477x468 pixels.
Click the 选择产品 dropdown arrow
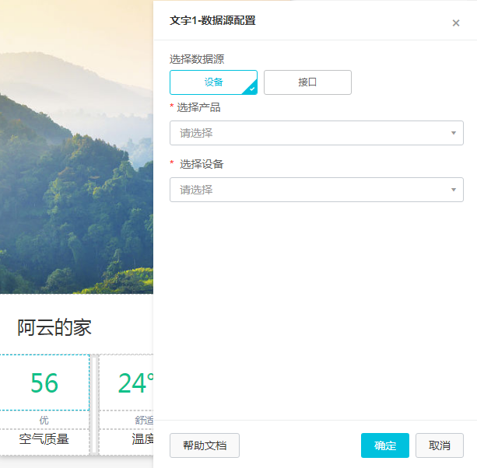pos(454,133)
